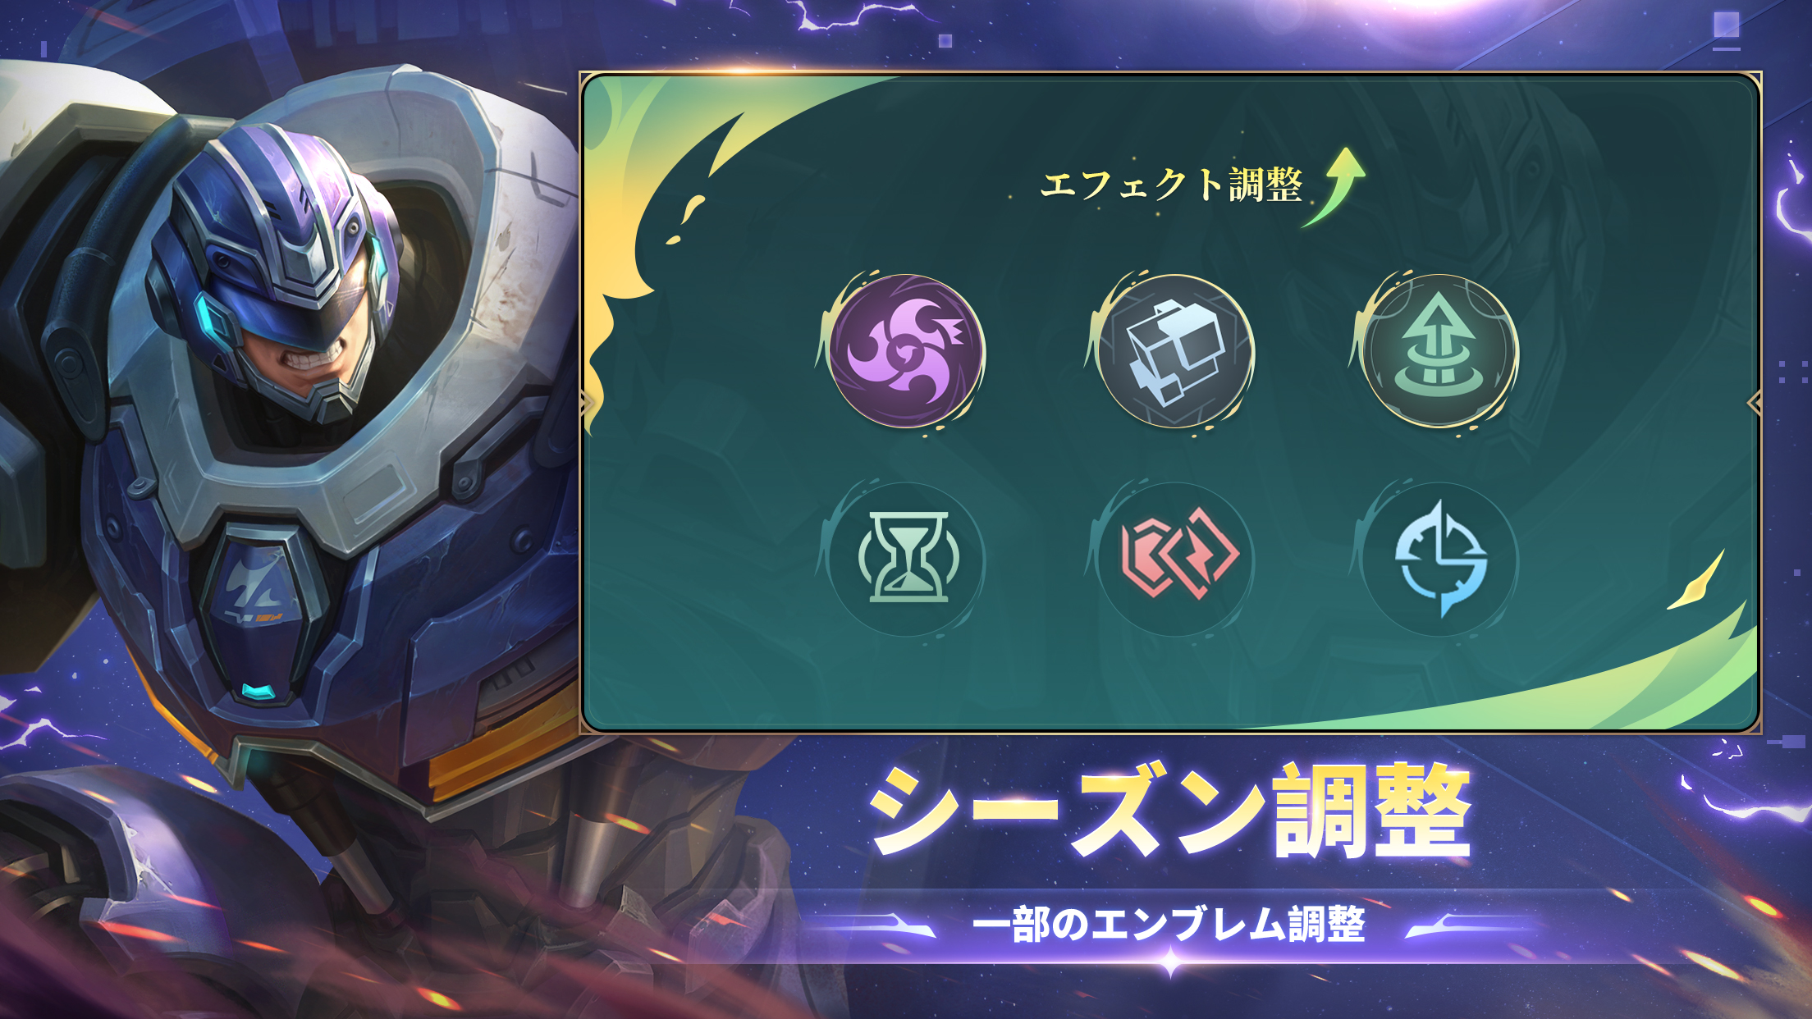
Task: Click the stacked cubes emblem icon
Action: coord(1175,351)
